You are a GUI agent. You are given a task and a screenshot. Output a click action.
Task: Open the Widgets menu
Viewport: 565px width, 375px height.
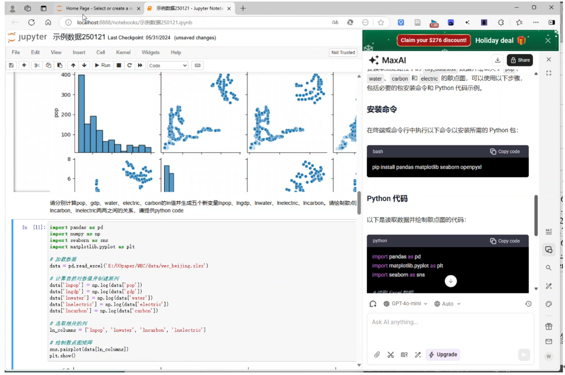click(x=150, y=53)
